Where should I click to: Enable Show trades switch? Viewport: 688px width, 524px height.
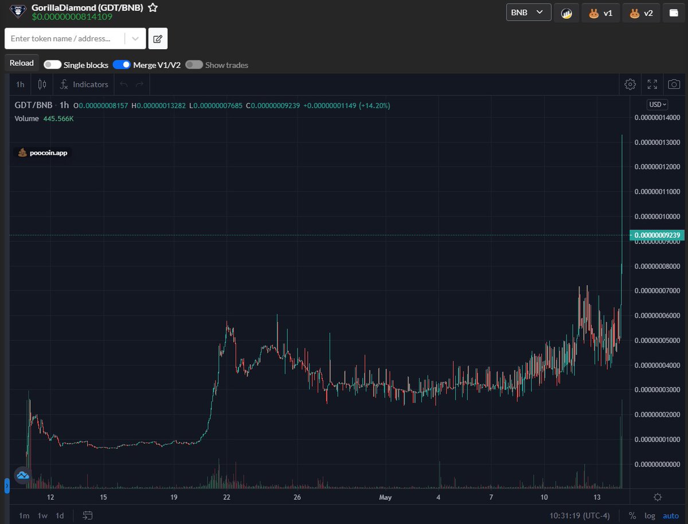[x=194, y=65]
